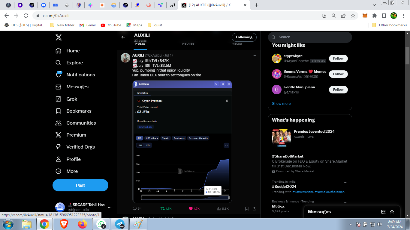The height and width of the screenshot is (230, 410).
Task: Like the AUXILI TVL post
Action: point(191,208)
